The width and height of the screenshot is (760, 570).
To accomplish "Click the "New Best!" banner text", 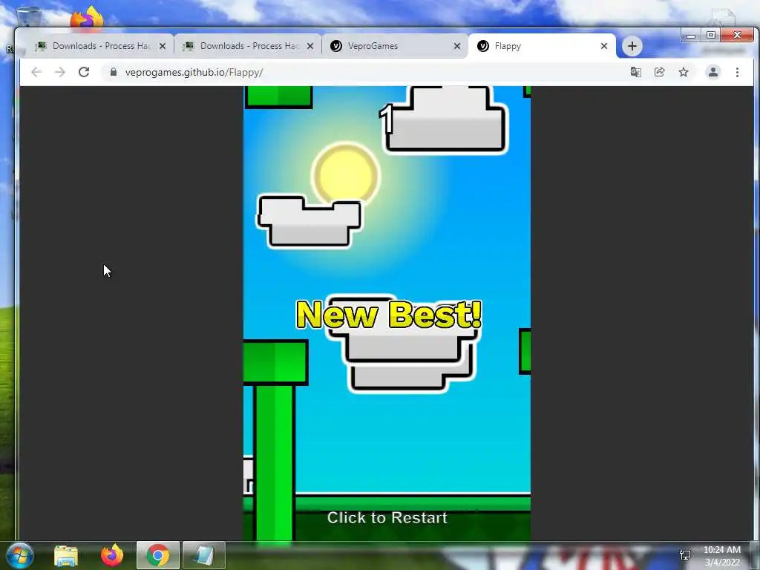I will 389,315.
